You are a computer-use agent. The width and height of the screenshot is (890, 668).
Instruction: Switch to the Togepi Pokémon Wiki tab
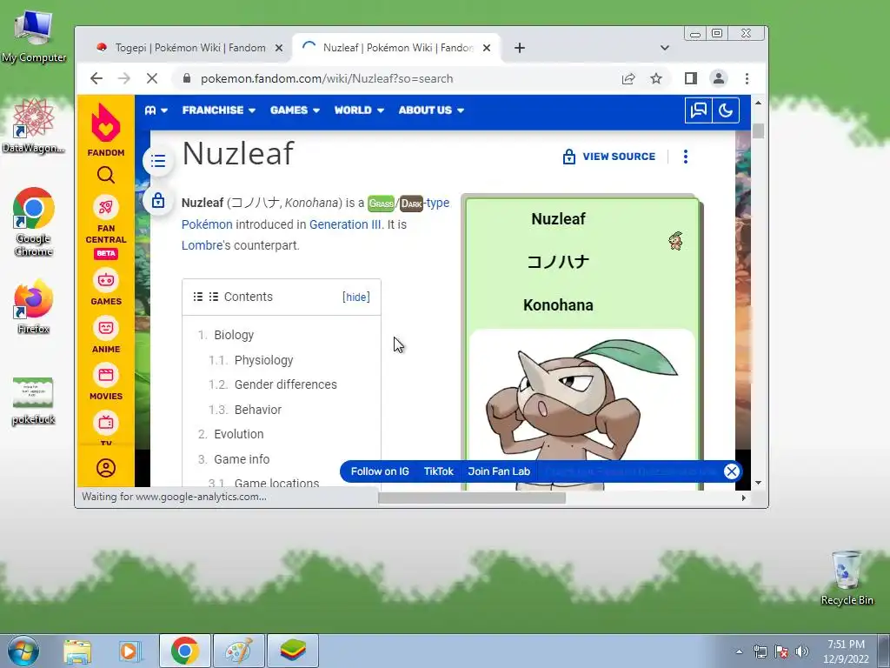coord(190,48)
